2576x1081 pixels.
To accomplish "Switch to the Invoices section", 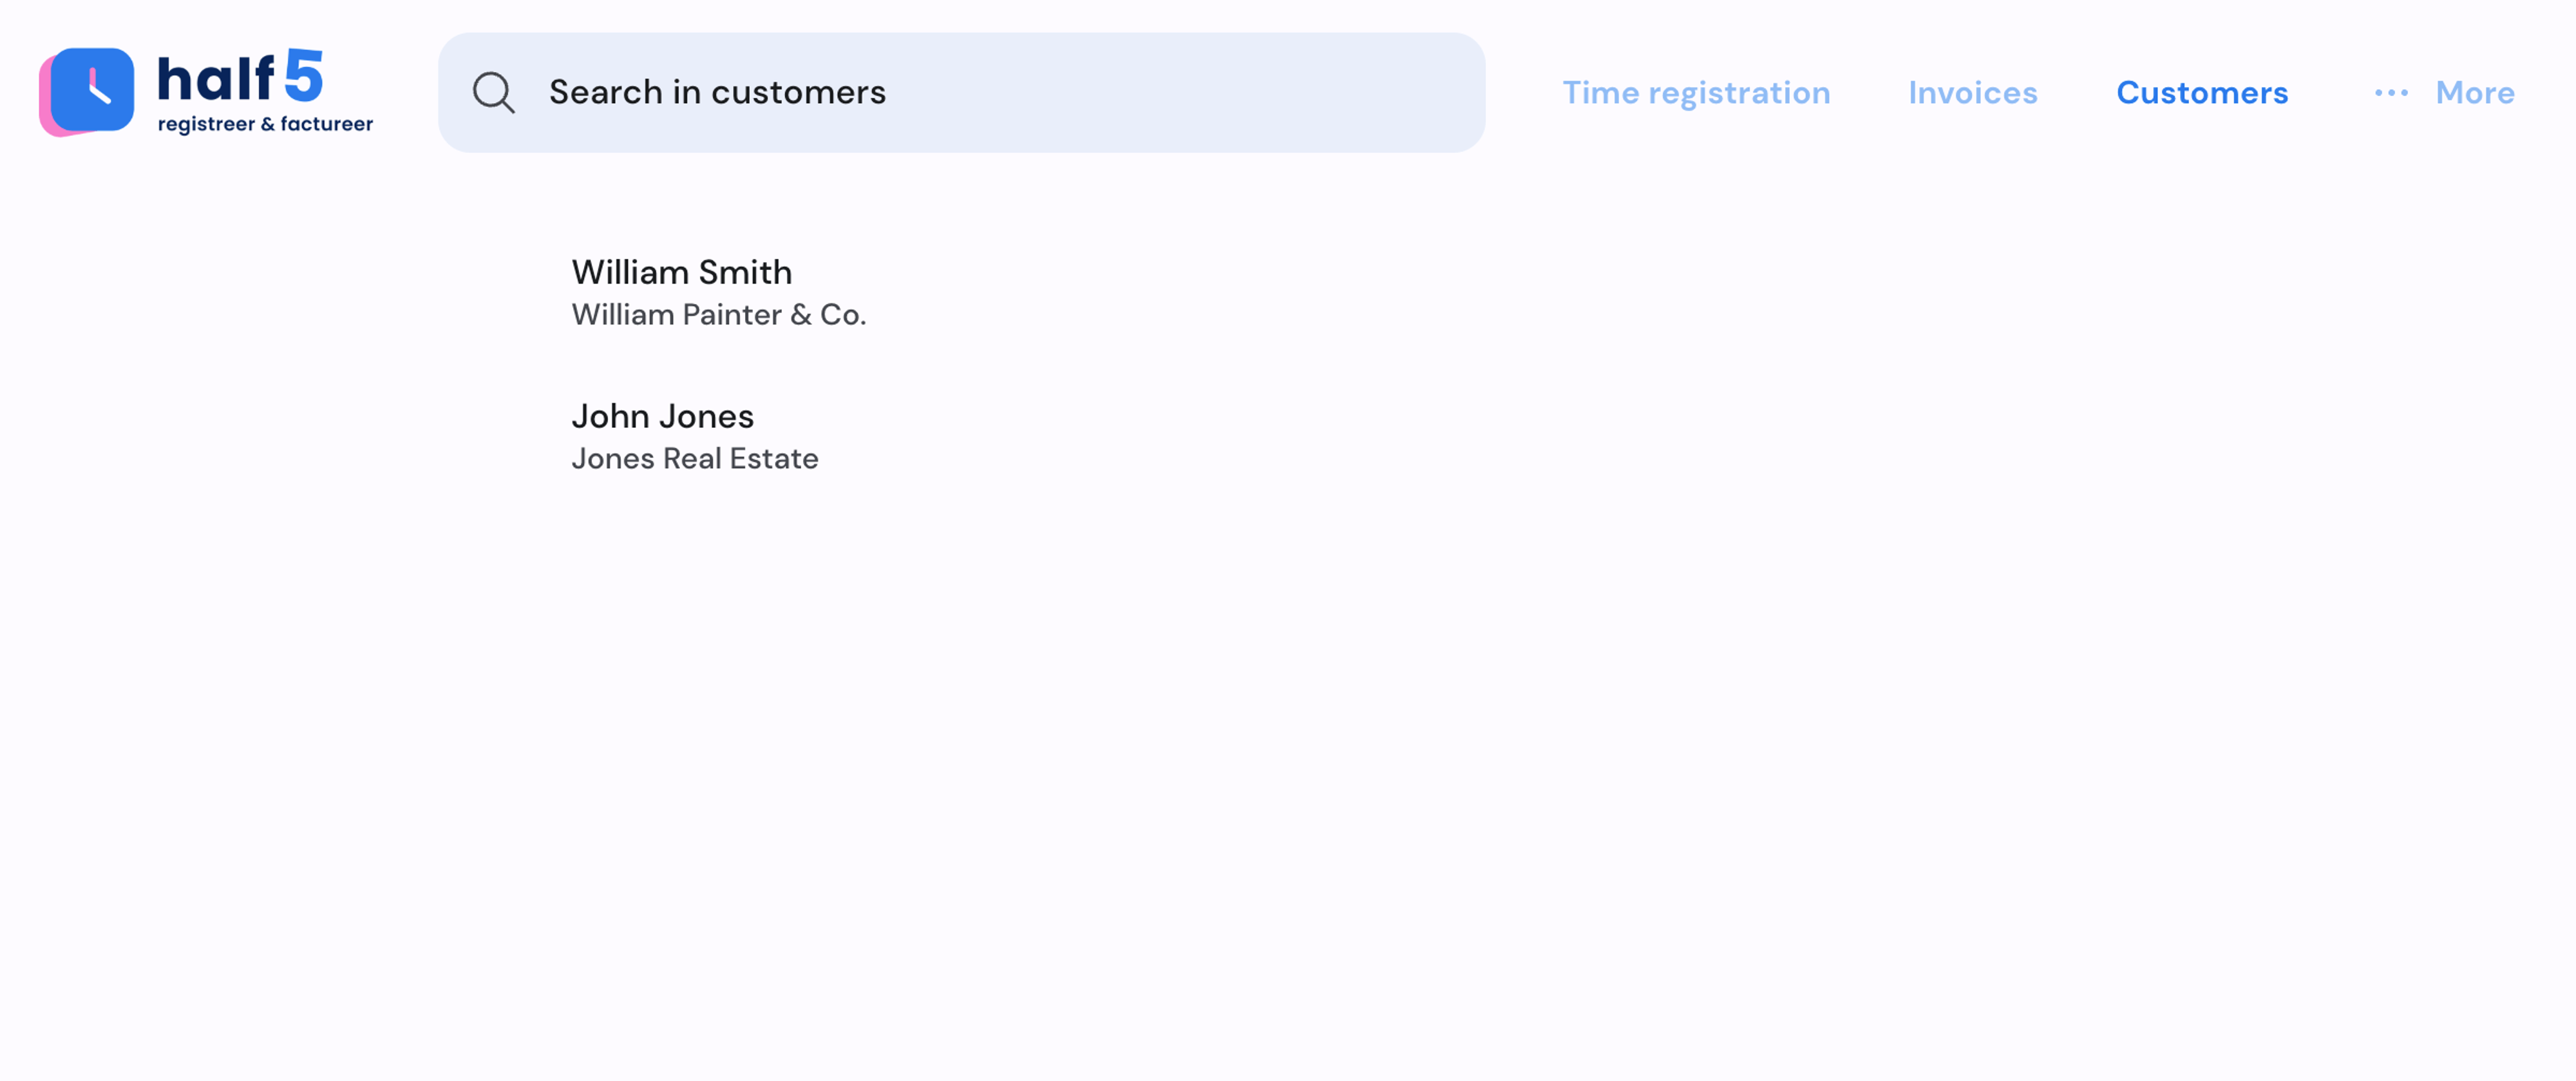I will point(1973,92).
